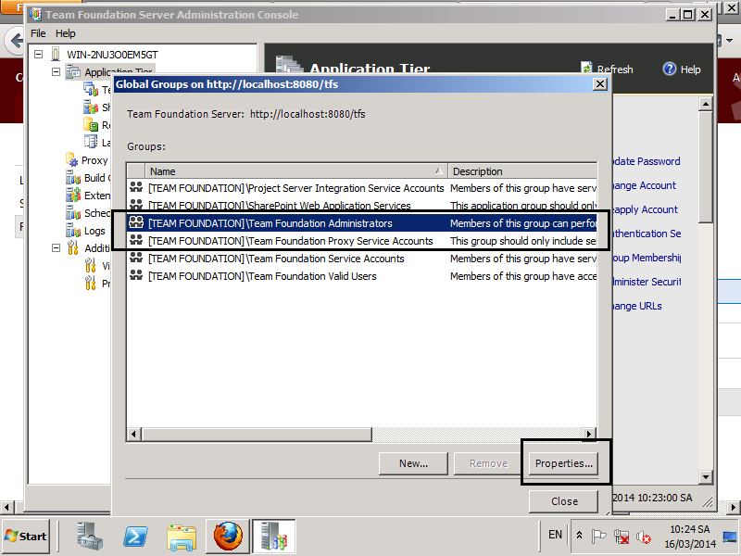Select Team Foundation Administrators group row
The width and height of the screenshot is (741, 556).
coord(361,223)
